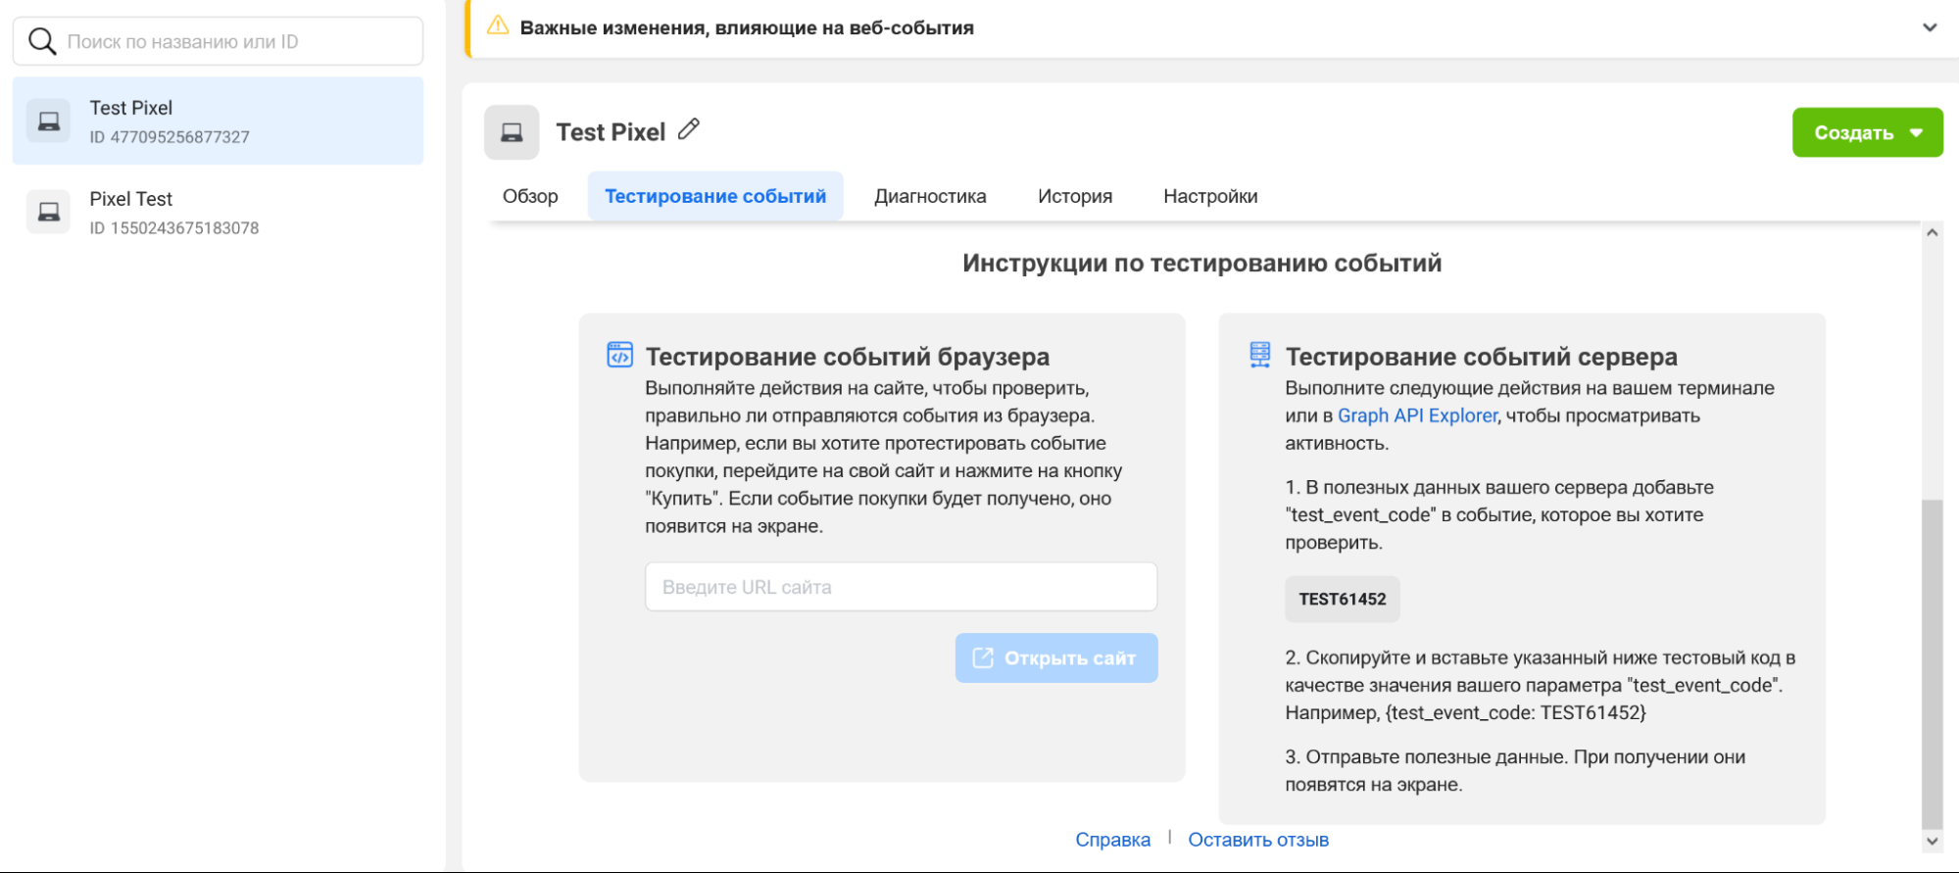
Task: Click the laptop icon beside sidebar Test Pixel
Action: coord(49,121)
